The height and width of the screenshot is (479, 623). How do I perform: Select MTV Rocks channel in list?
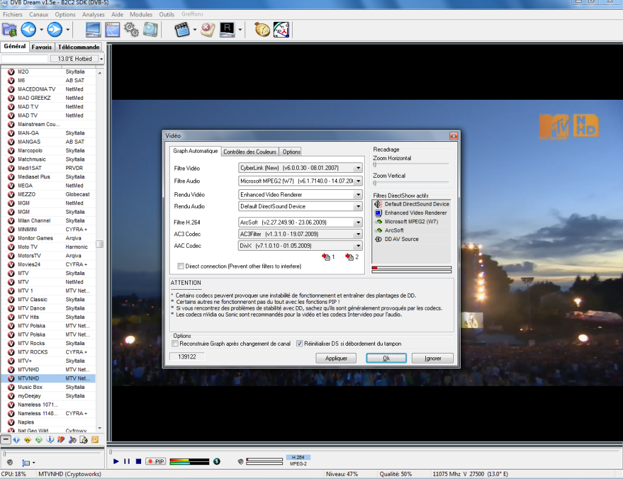point(48,343)
